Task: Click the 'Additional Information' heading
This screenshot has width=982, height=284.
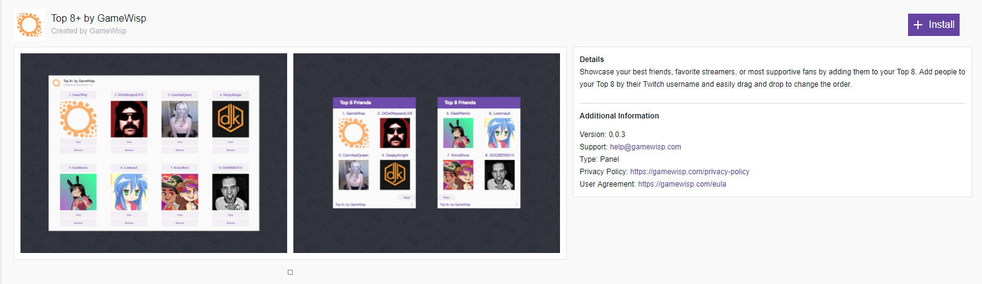Action: [x=619, y=116]
